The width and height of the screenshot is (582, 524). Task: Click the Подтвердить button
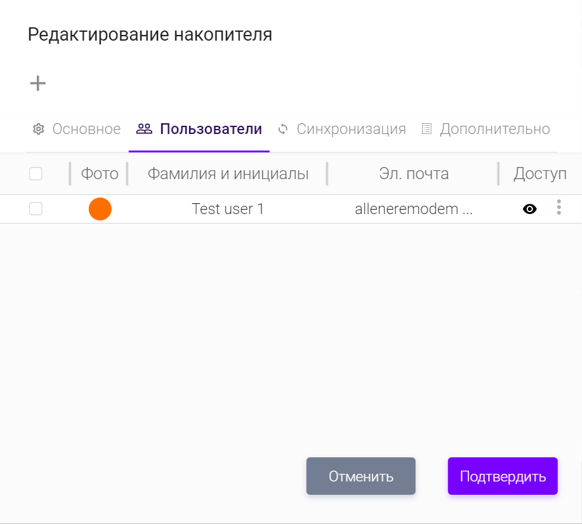click(503, 476)
